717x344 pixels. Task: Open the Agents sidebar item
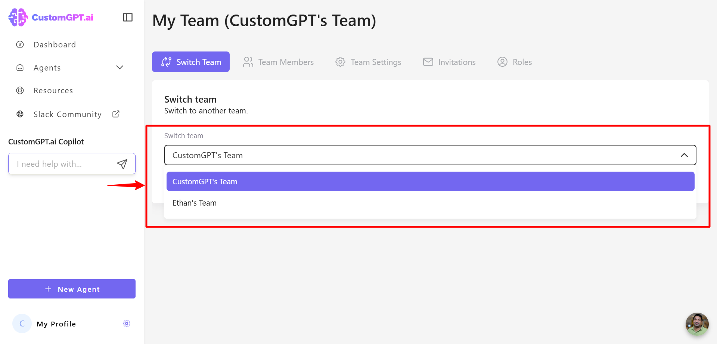pos(47,68)
